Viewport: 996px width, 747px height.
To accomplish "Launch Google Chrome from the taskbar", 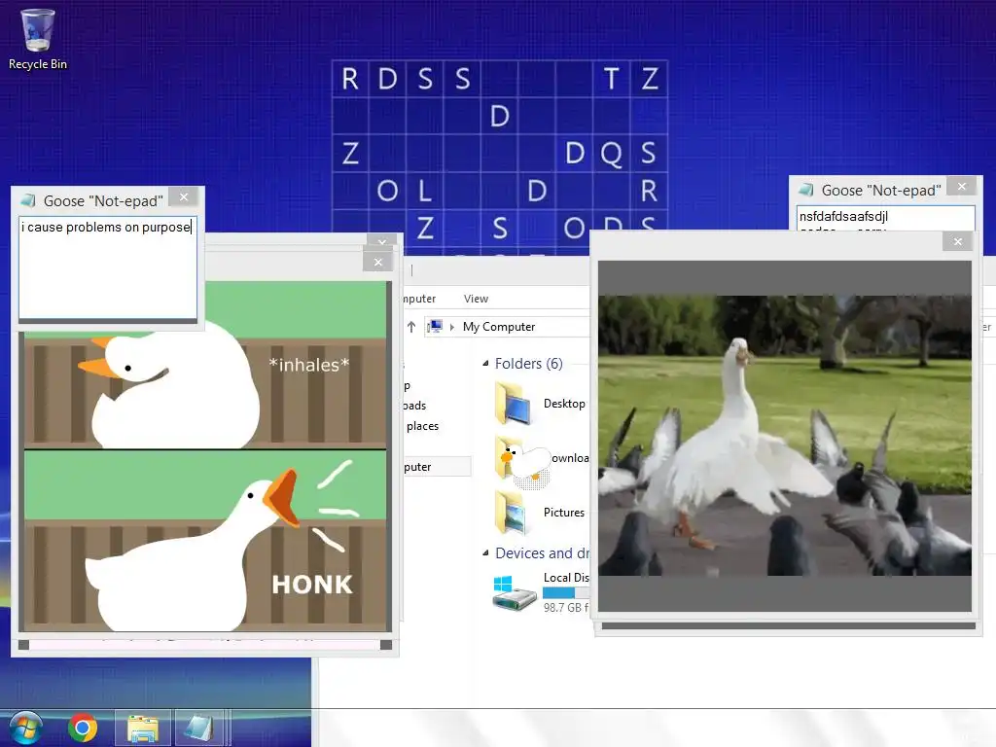I will coord(83,728).
